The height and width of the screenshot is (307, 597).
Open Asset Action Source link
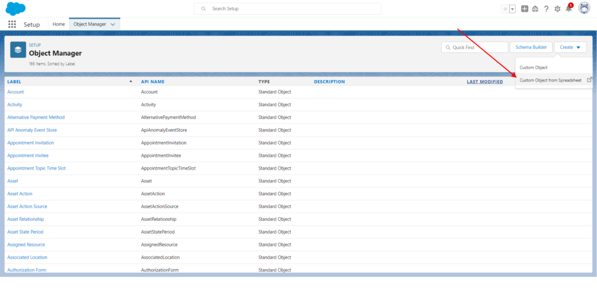click(x=27, y=206)
